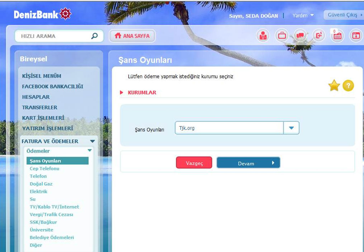Open the customer advisor person icon
The width and height of the screenshot is (364, 252).
[263, 36]
